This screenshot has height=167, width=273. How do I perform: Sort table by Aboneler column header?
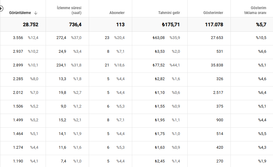117,13
